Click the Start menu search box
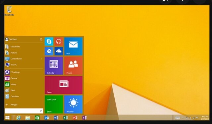This screenshot has height=124, width=212. coord(24,111)
